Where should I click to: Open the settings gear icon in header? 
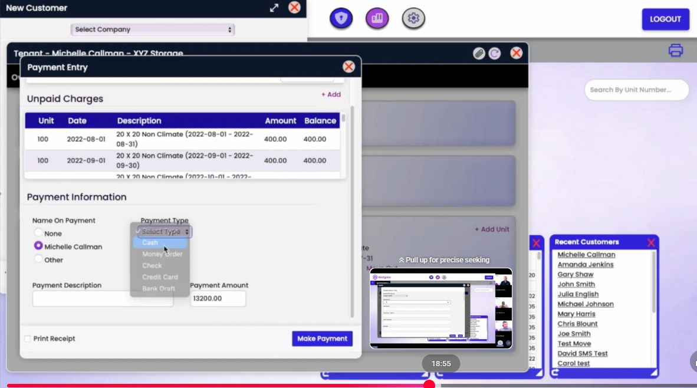(x=413, y=18)
